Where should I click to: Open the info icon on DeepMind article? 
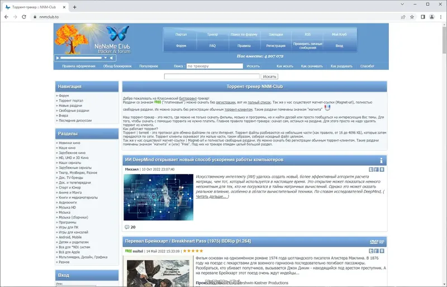381,161
